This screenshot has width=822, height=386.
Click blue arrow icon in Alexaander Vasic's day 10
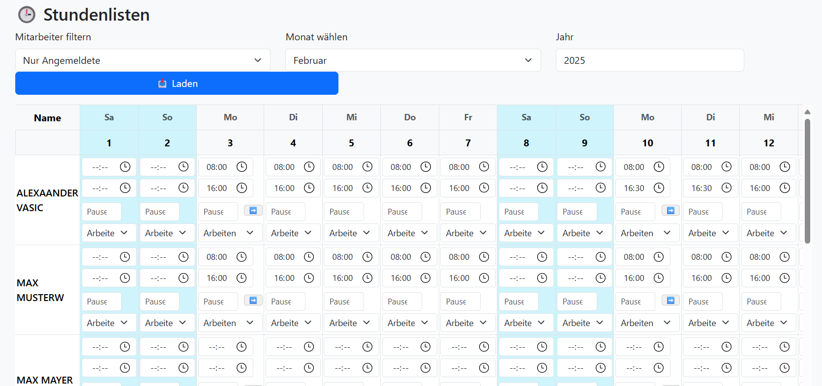(670, 211)
